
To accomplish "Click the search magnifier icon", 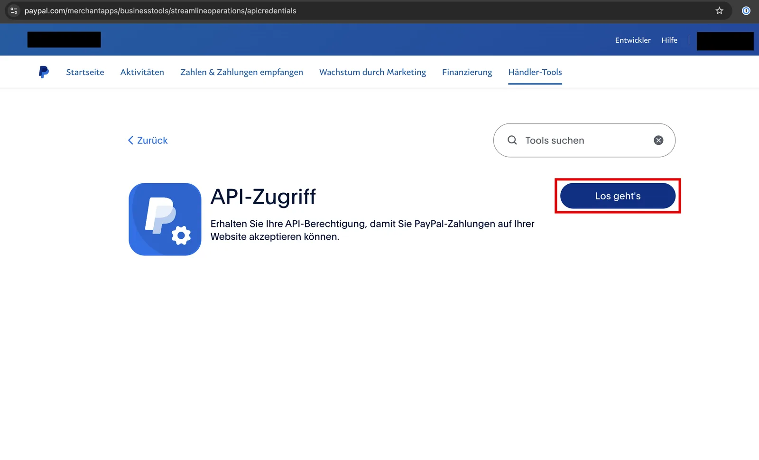I will (512, 140).
